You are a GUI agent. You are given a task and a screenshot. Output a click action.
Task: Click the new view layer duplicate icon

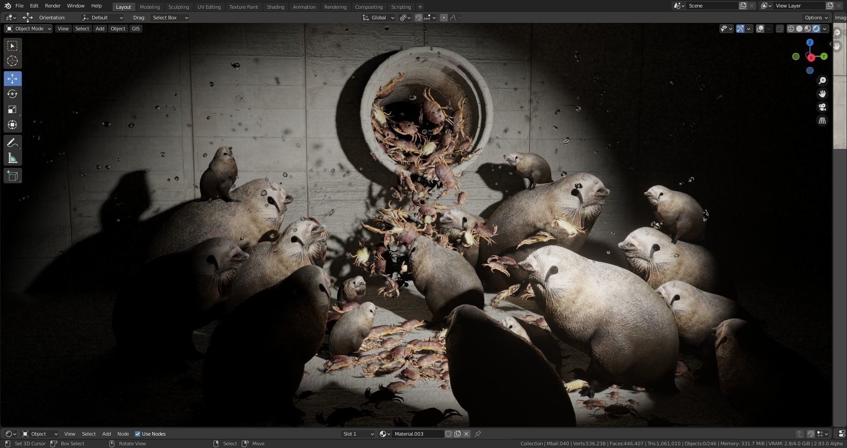pos(830,6)
